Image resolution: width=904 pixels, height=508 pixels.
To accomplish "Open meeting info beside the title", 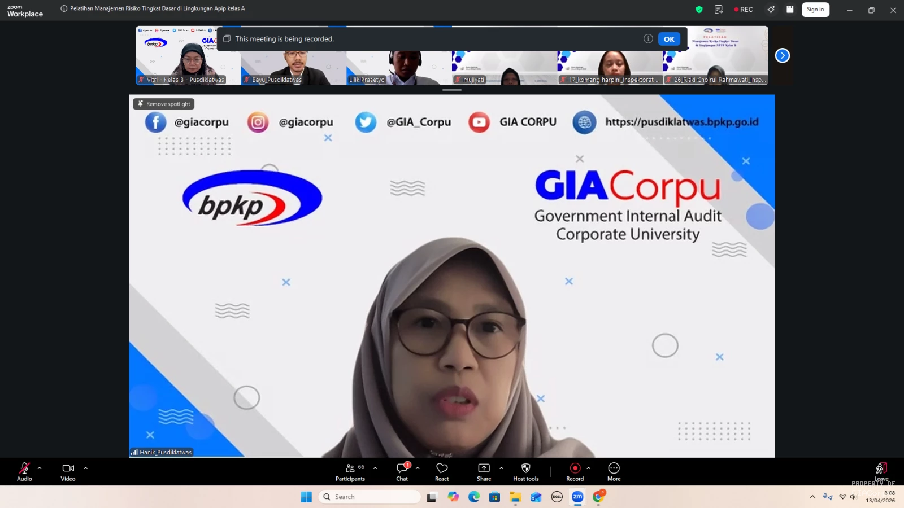I will 64,8.
